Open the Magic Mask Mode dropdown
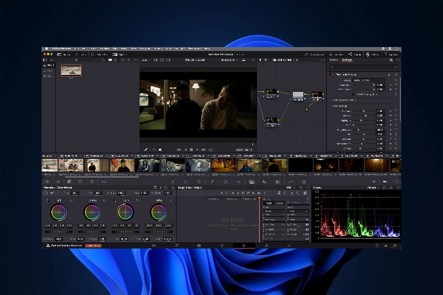 pos(274,211)
